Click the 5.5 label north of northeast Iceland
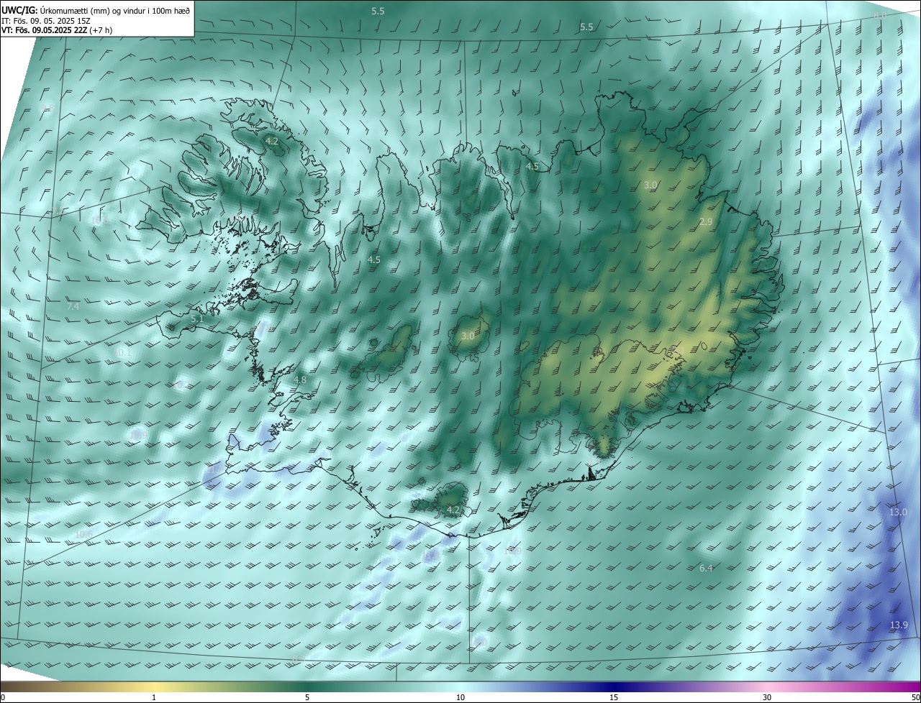 point(586,27)
